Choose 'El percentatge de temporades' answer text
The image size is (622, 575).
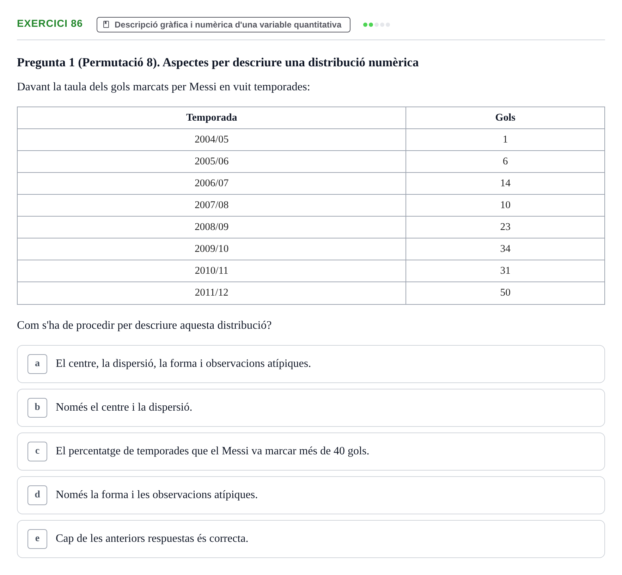(x=213, y=451)
